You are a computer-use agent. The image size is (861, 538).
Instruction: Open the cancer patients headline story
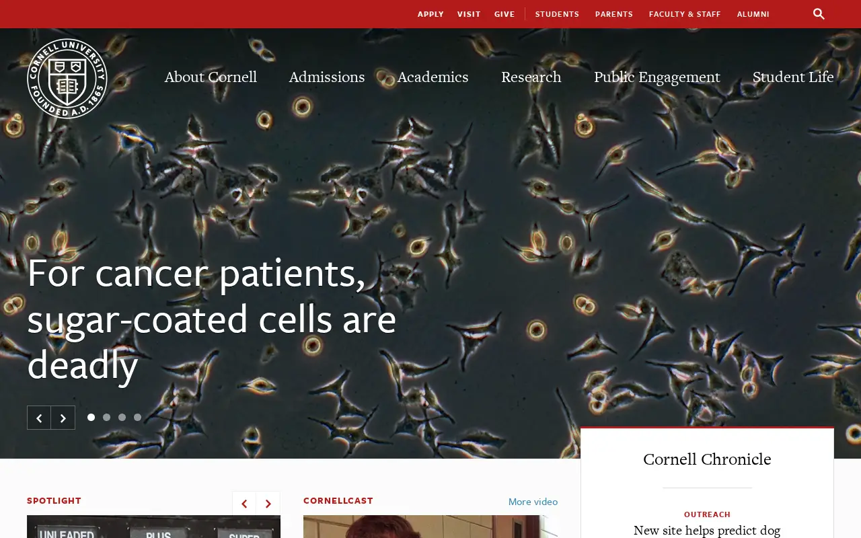[211, 319]
